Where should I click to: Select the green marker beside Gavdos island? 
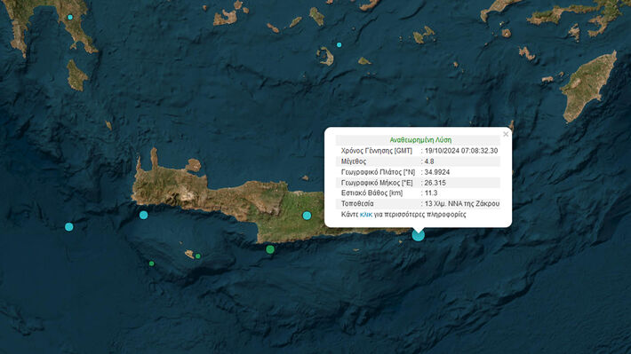[197, 256]
